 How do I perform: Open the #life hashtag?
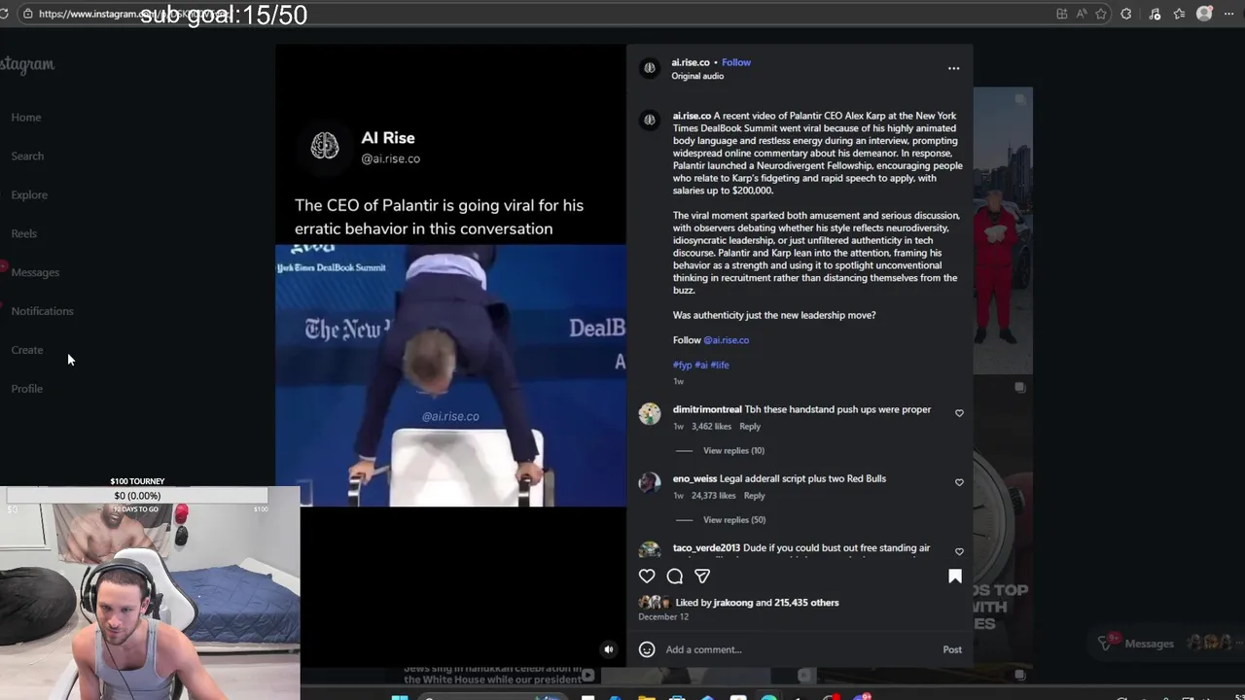[720, 365]
